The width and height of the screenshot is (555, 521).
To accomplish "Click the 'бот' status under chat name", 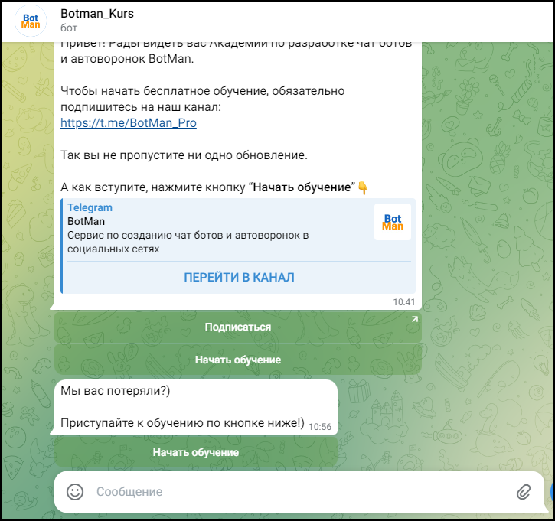I will pyautogui.click(x=69, y=28).
